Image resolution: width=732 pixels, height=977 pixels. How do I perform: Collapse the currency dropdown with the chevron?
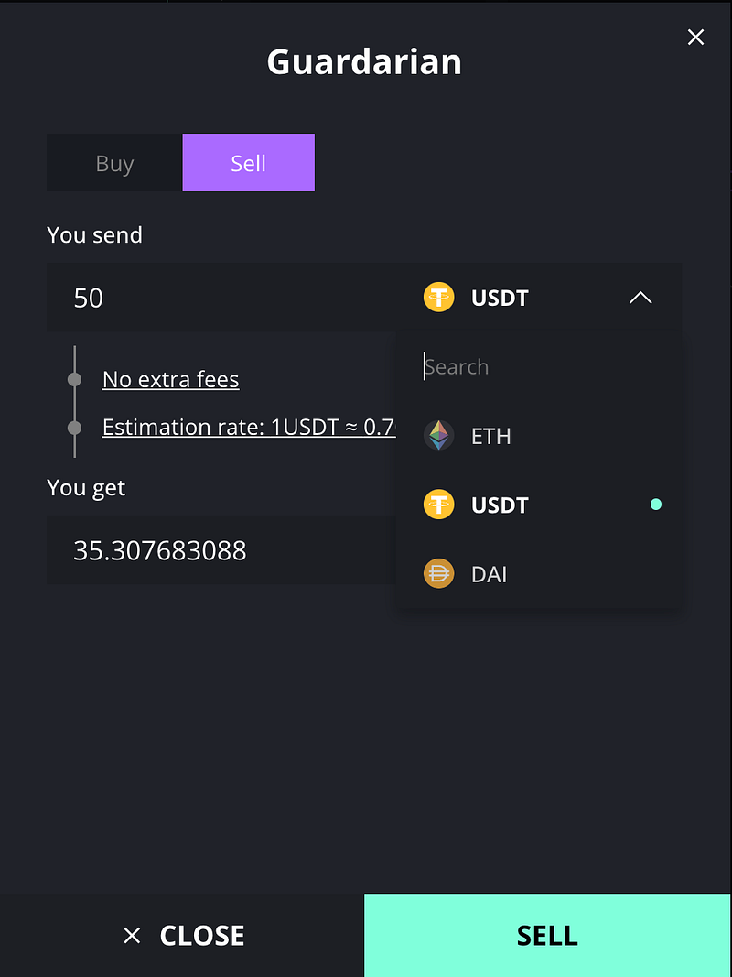coord(640,298)
